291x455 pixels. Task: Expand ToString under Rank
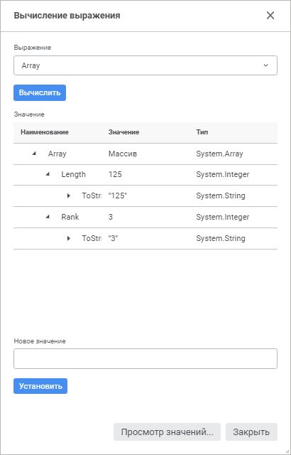(x=69, y=238)
